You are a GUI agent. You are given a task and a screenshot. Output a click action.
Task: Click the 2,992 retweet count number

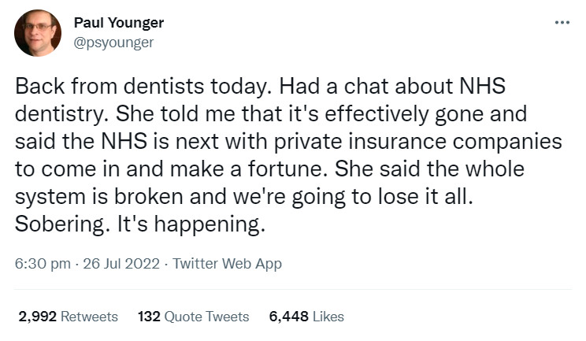coord(37,317)
